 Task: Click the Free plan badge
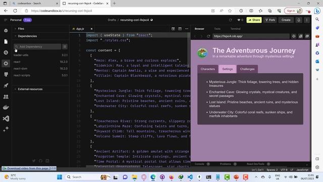click(27, 20)
